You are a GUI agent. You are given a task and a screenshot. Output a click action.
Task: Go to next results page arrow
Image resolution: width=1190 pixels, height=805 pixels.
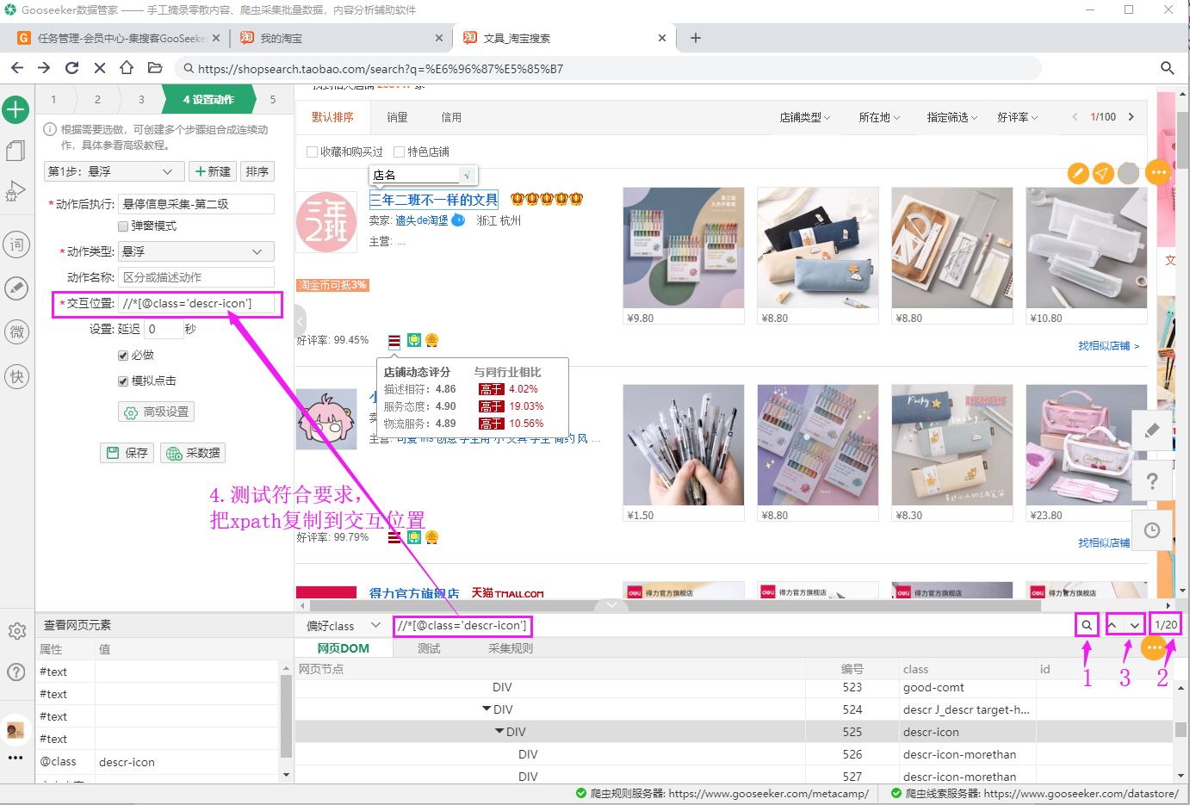pos(1131,117)
